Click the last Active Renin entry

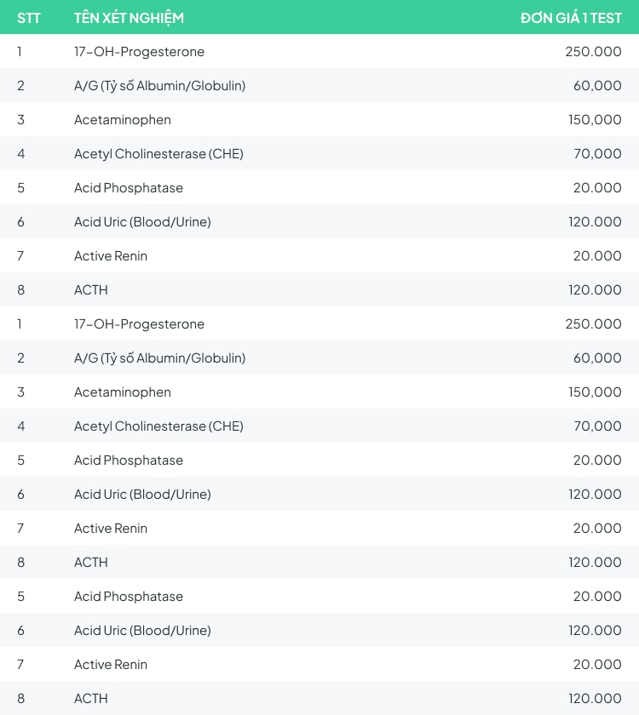tap(111, 665)
